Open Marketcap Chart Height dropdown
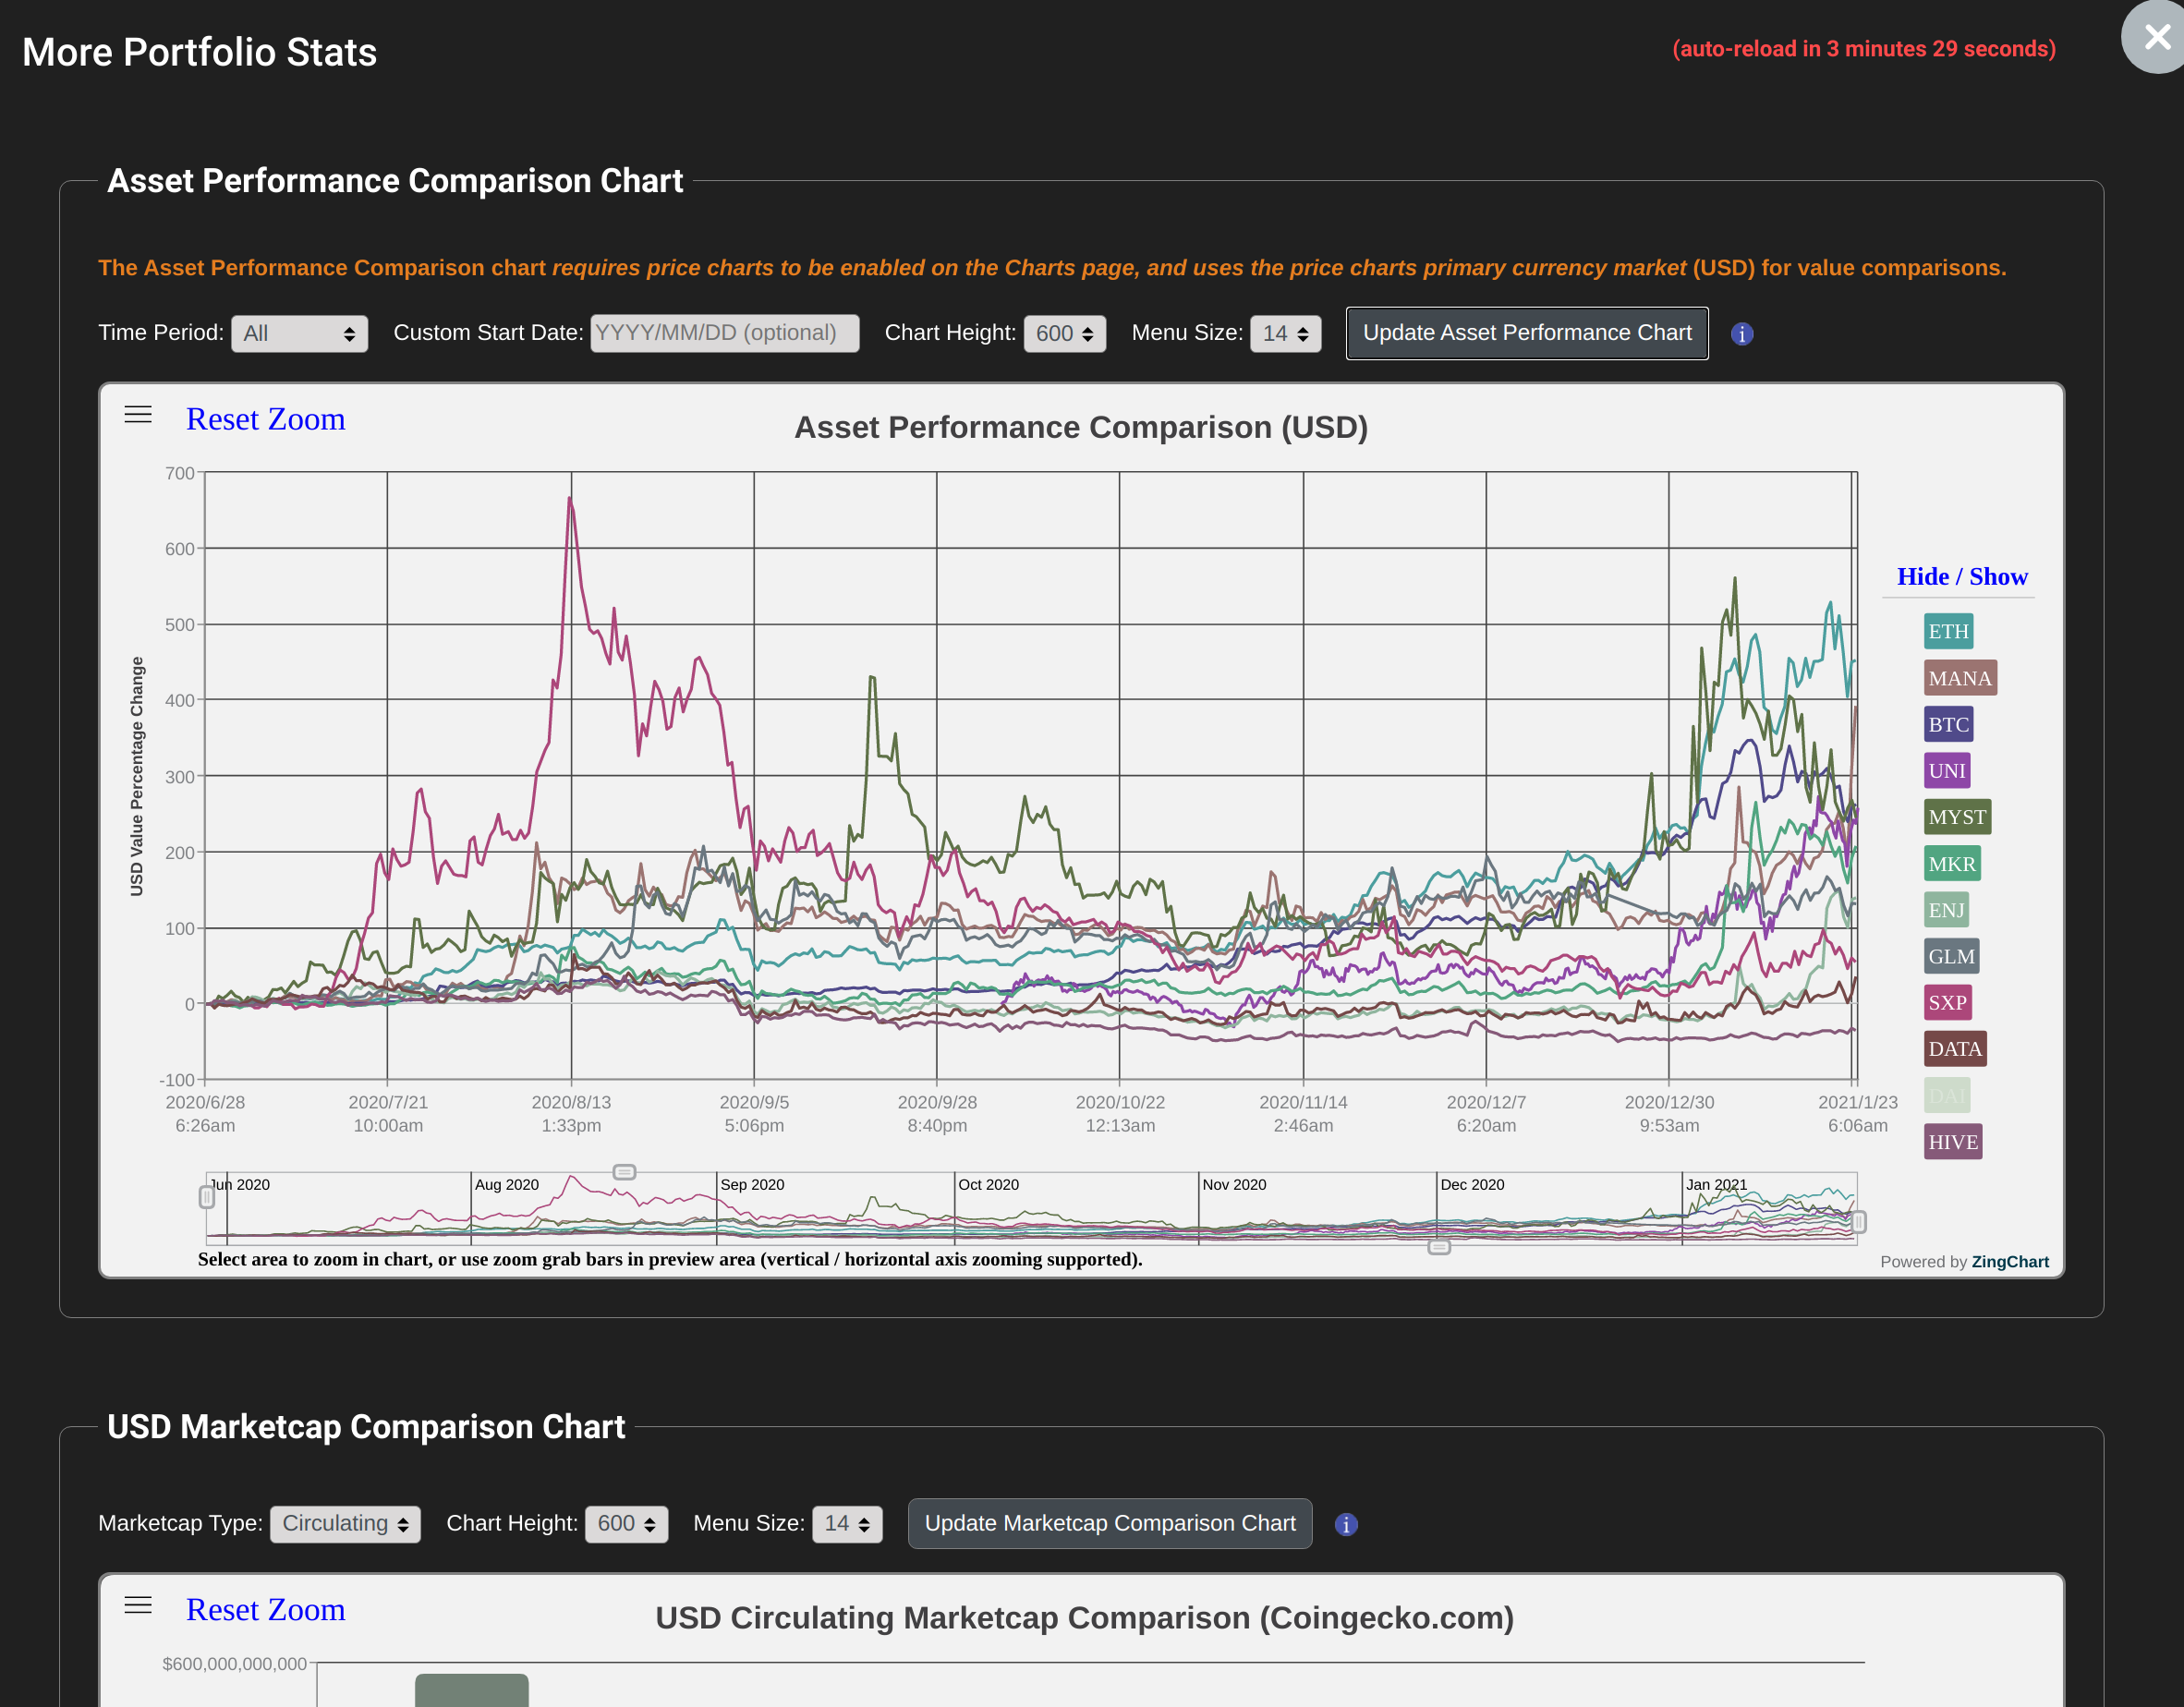Screen dimensions: 2184x1707 click(x=626, y=1524)
